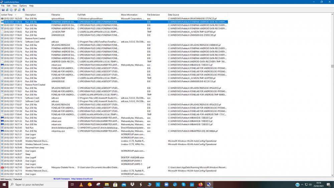Screen dimensions: 334x188
Task: Click the Save Selected Items toolbar icon
Action: [3, 10]
